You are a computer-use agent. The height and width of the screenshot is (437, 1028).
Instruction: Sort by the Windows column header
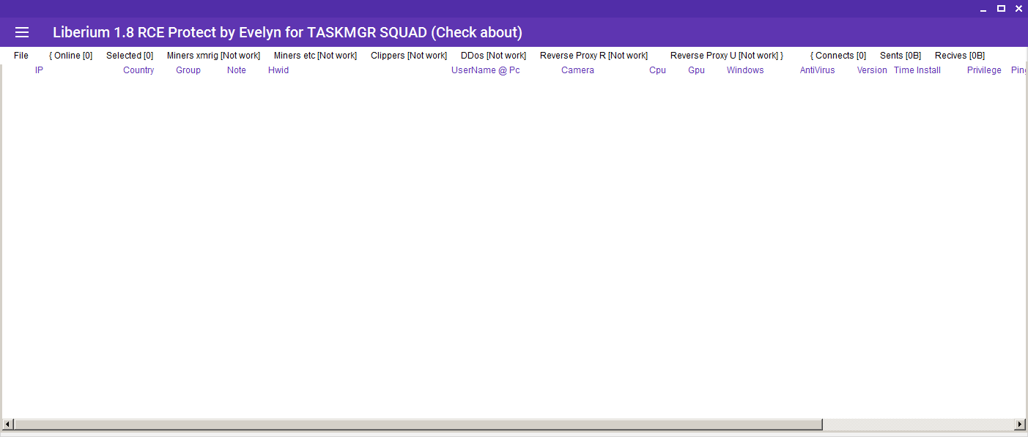click(745, 70)
